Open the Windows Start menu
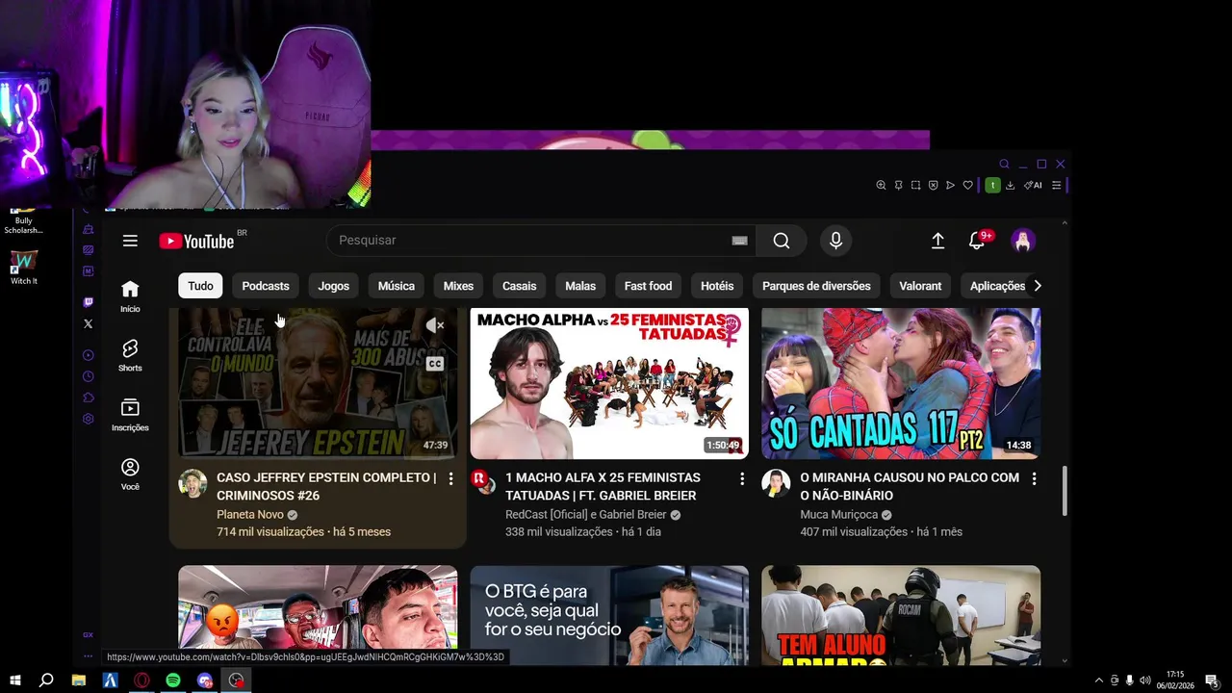1232x693 pixels. (x=14, y=680)
